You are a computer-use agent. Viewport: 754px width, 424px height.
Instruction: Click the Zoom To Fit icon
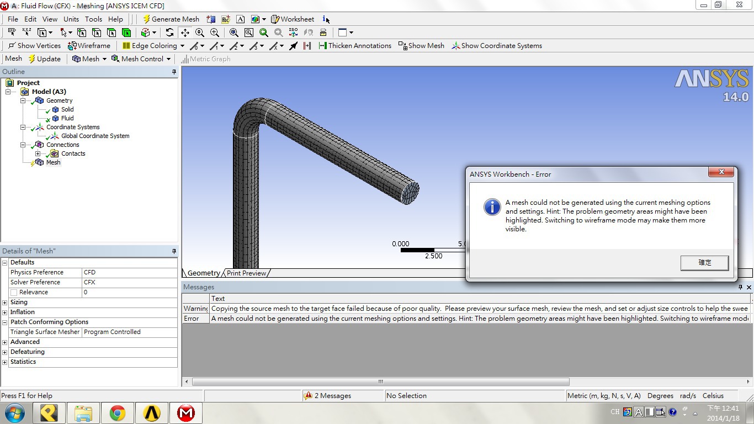[x=234, y=33]
